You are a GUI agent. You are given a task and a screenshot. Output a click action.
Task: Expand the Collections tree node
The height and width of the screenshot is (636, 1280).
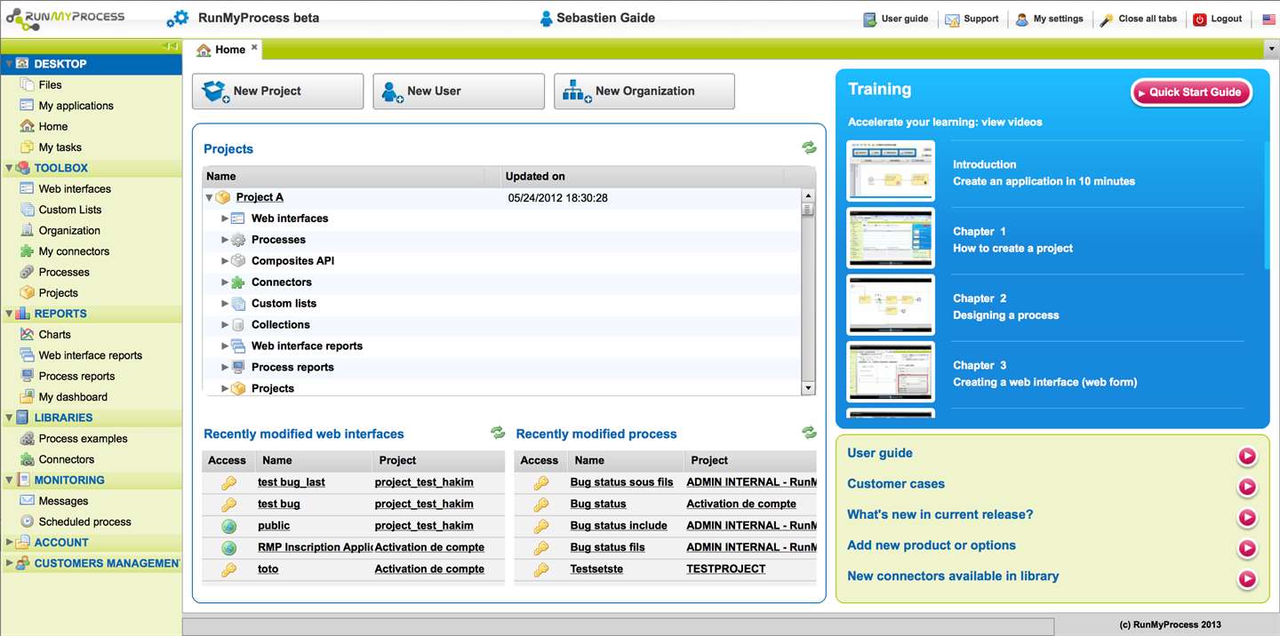pyautogui.click(x=225, y=324)
